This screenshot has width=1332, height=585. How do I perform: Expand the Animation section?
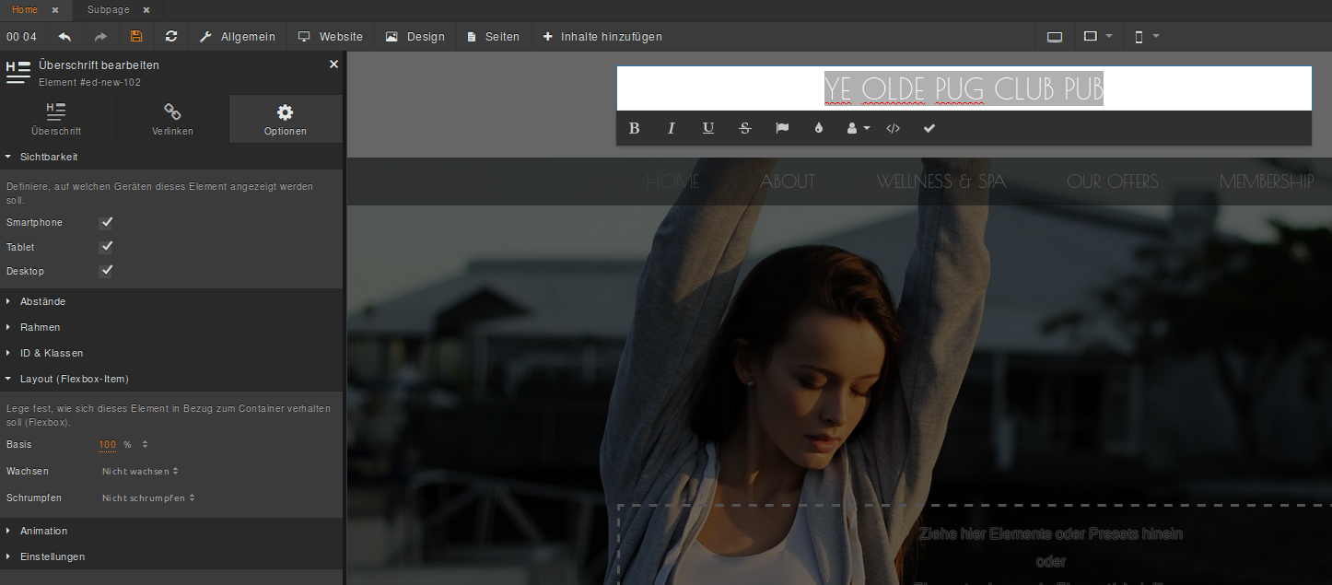tap(171, 531)
